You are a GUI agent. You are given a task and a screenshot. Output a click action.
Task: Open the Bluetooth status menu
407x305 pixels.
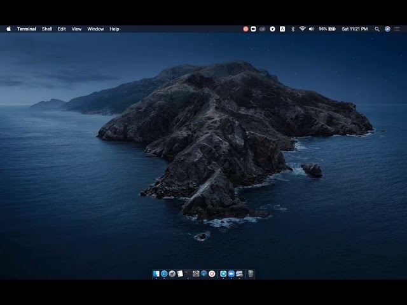pos(293,29)
